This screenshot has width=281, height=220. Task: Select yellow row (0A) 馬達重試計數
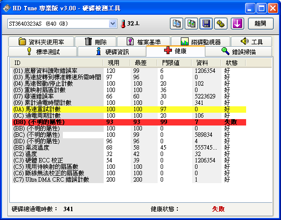(129, 109)
